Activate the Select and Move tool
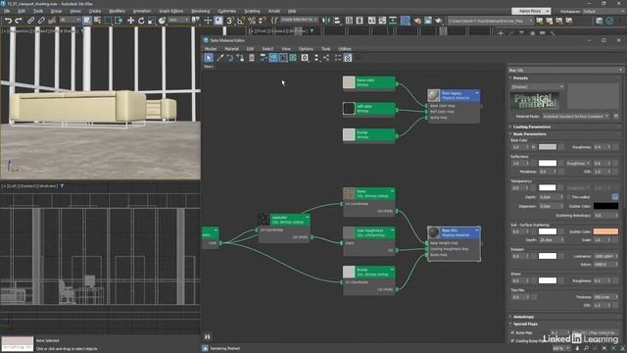This screenshot has height=353, width=627. tap(130, 21)
